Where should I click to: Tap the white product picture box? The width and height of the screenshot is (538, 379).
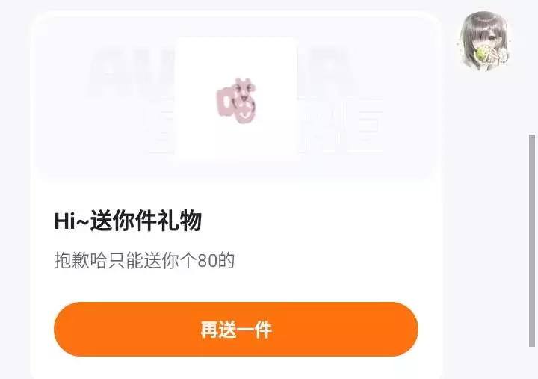point(236,99)
